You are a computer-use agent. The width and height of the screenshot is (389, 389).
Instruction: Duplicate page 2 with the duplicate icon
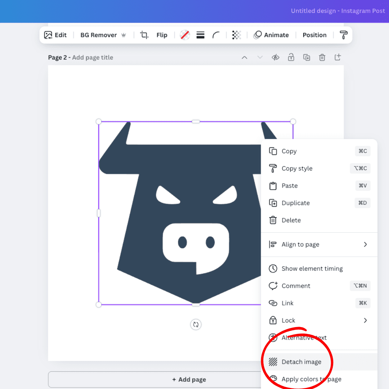click(307, 57)
